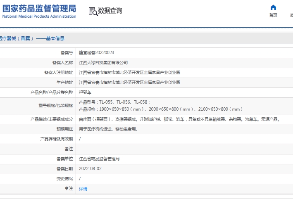Click the product specification line 1900×650×850

[161, 109]
